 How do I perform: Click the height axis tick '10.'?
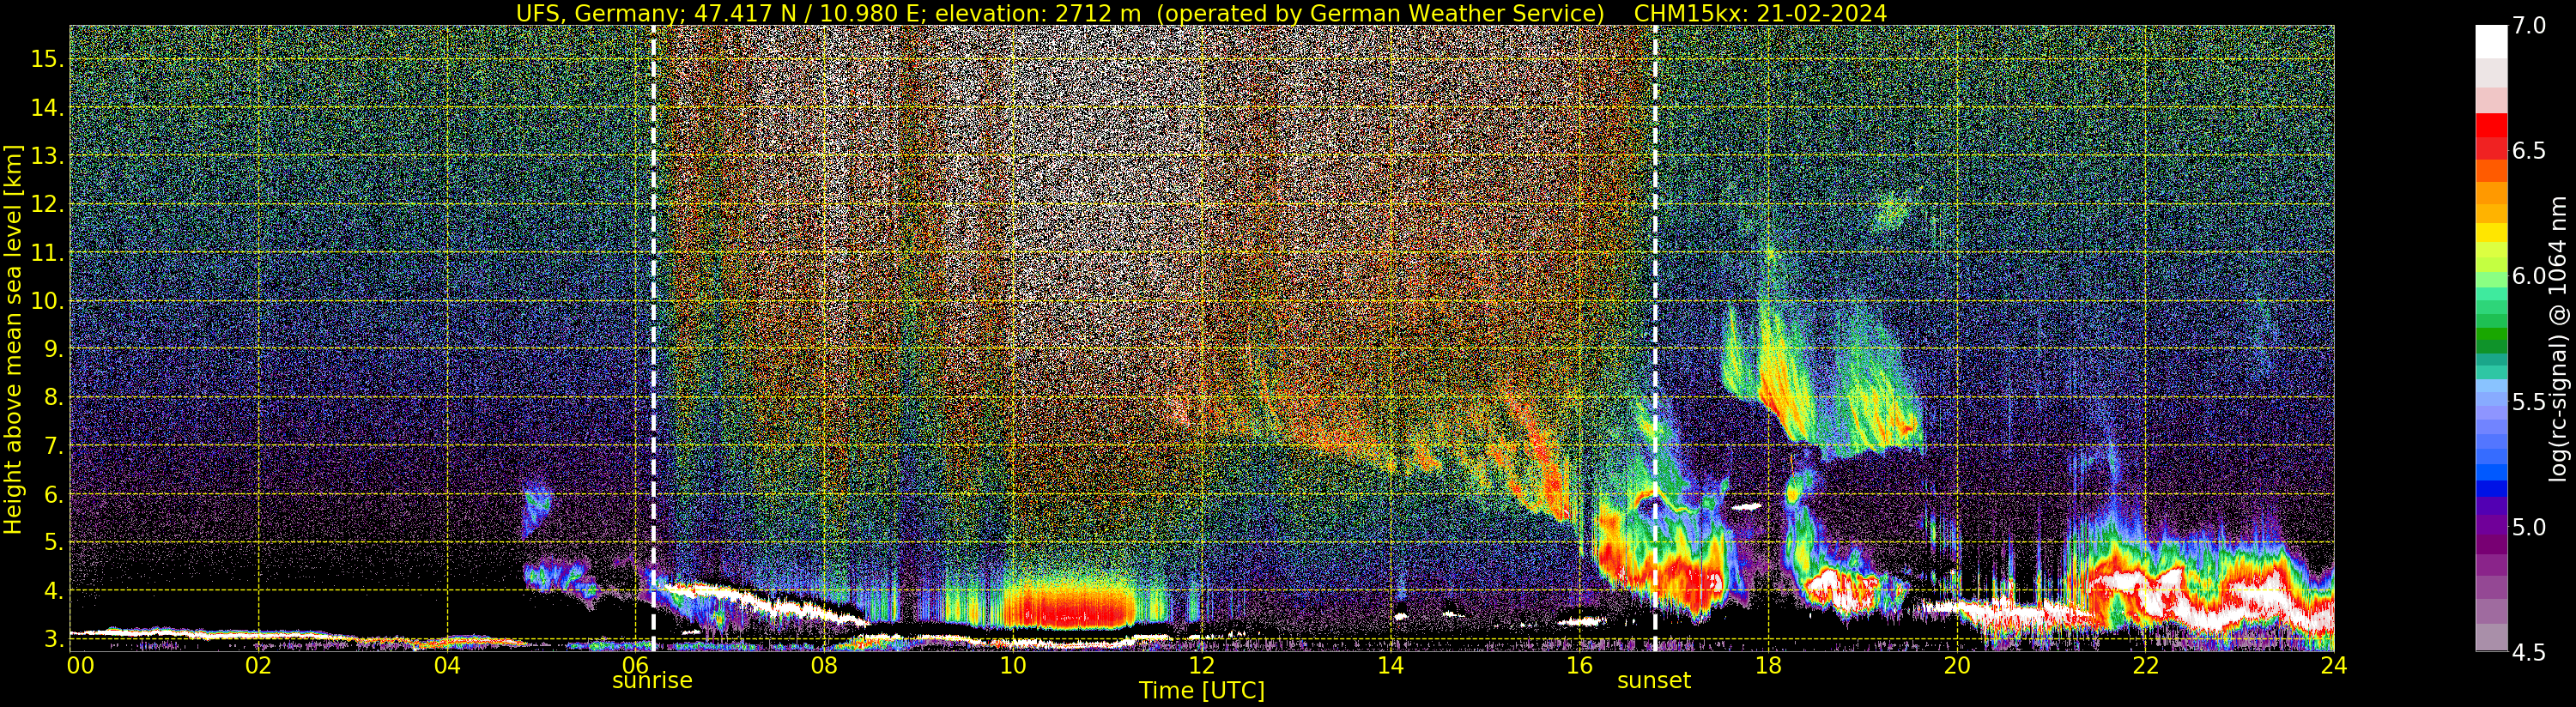pyautogui.click(x=47, y=301)
